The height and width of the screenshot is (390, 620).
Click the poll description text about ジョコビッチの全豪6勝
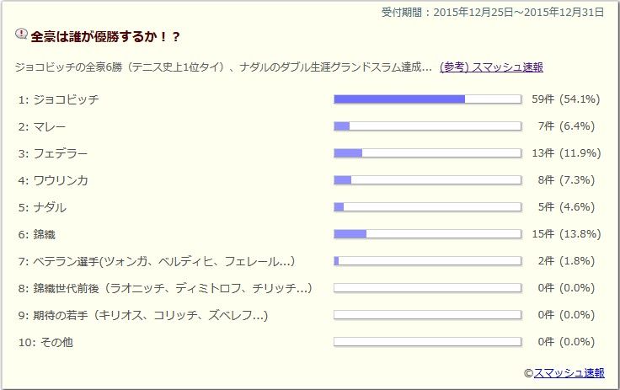[223, 67]
